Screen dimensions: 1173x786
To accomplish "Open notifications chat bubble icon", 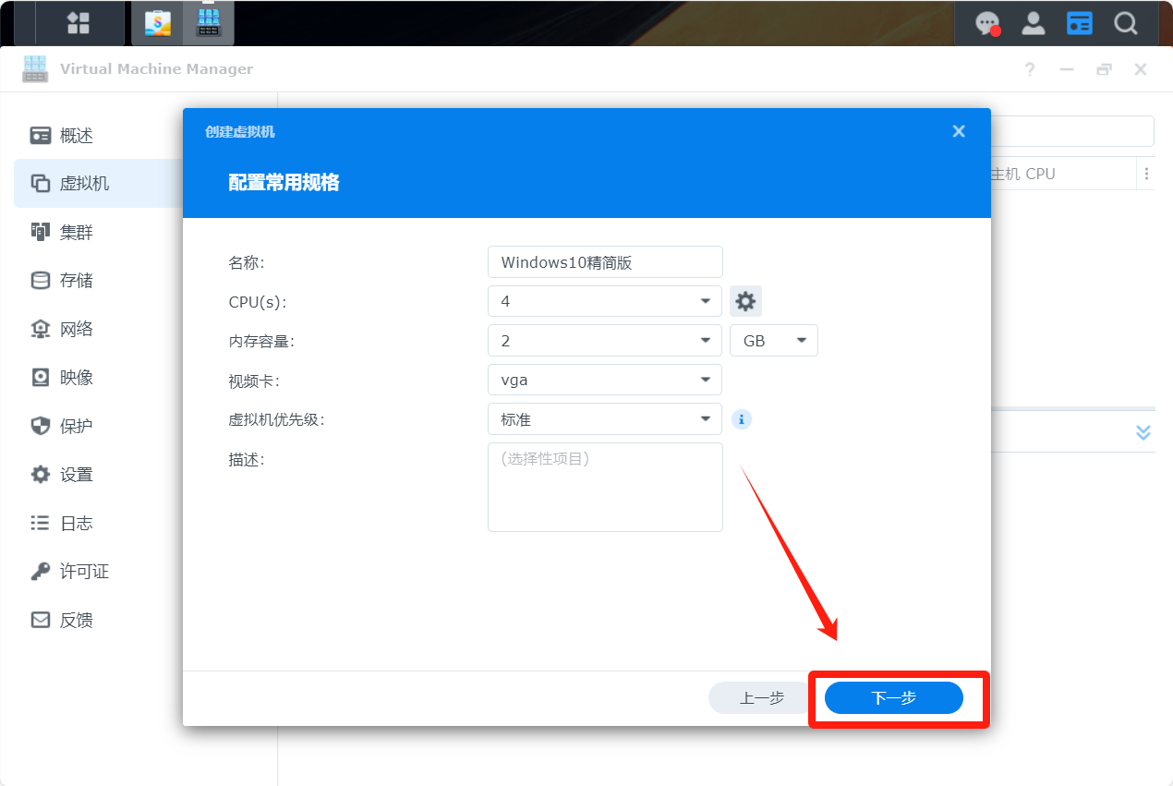I will point(987,23).
